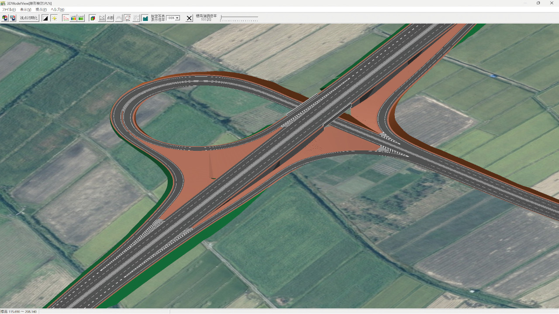This screenshot has height=314, width=559.
Task: Click the 視点初期化 viewpoint reset button
Action: pos(29,18)
